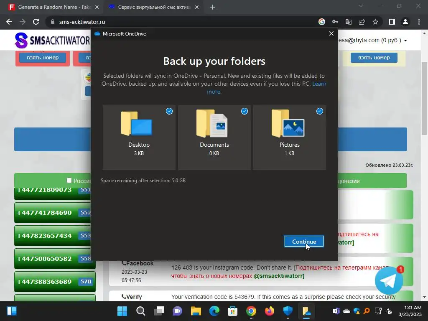The height and width of the screenshot is (321, 428).
Task: Uncheck the Desktop folder backup checkmark
Action: tap(169, 111)
